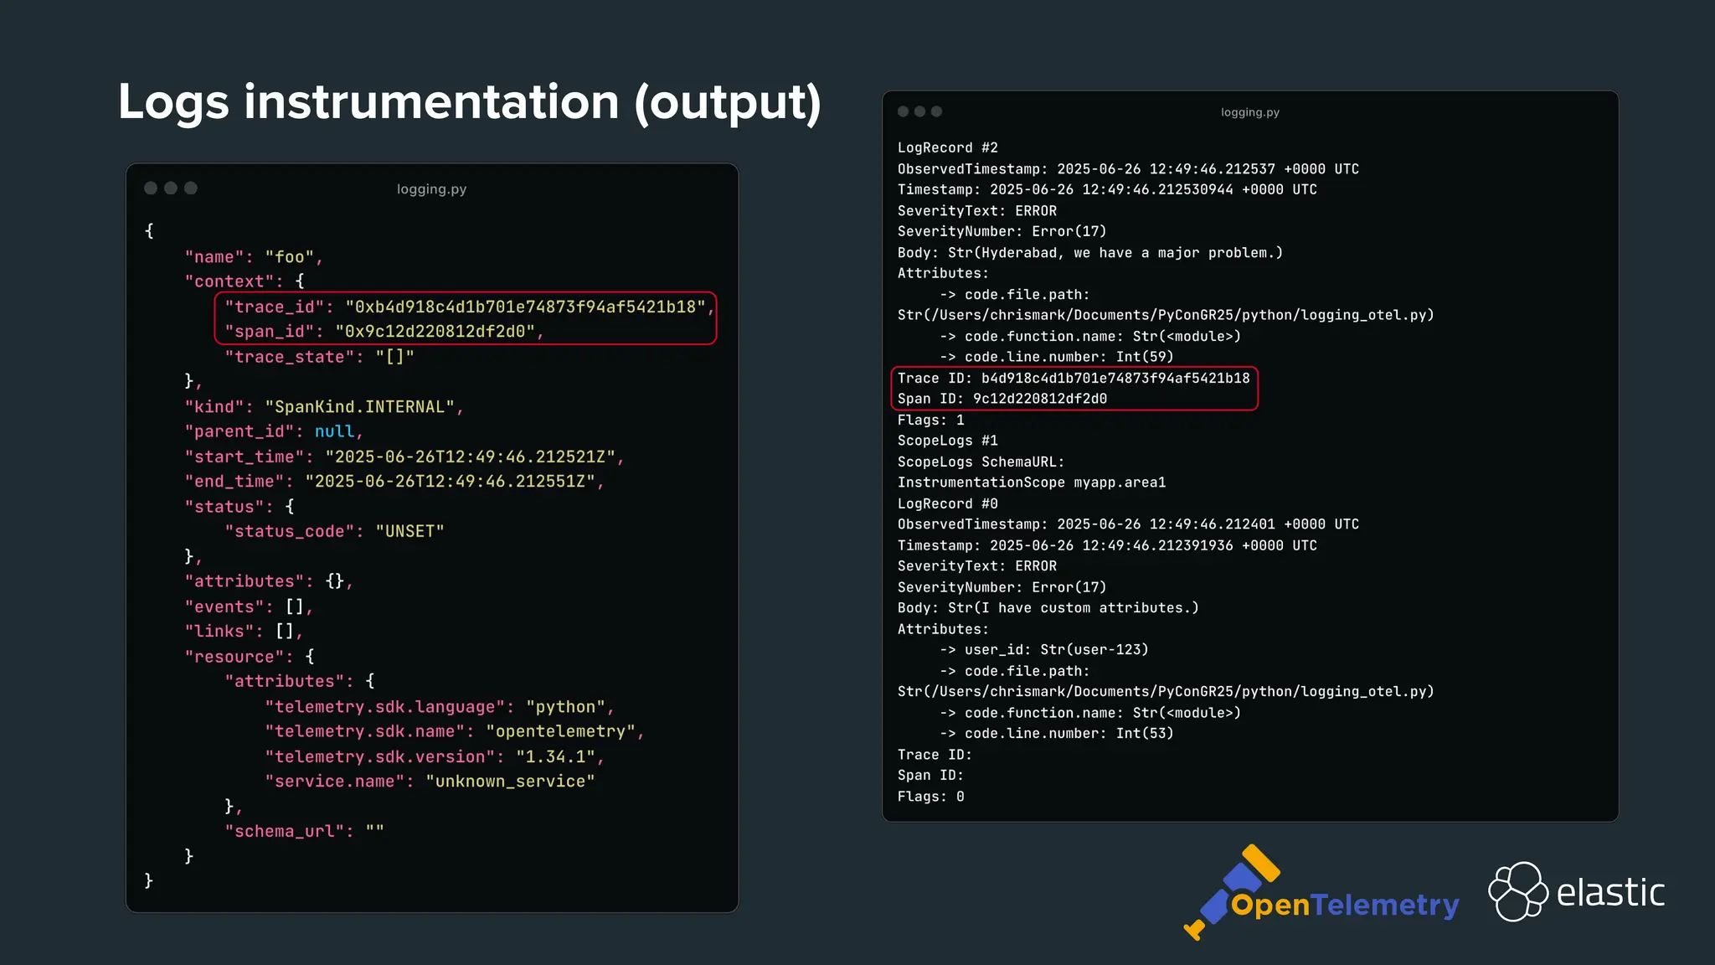Click "telemetry.sdk.version": "1.34.1" line
Image resolution: width=1715 pixels, height=965 pixels.
[x=435, y=756]
